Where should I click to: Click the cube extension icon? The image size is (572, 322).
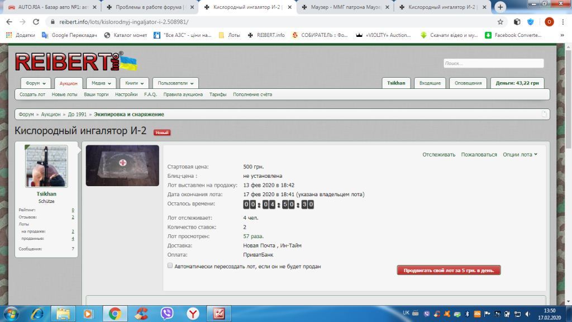click(517, 22)
